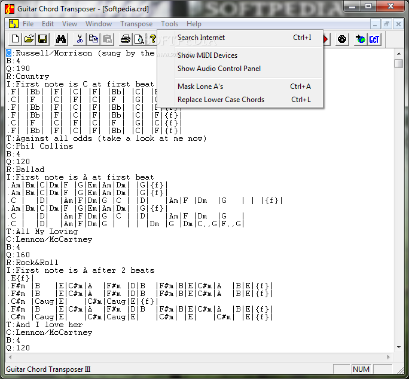Screen dimensions: 409x379
Task: Click the line 'T:All My Loving'
Action: 42,232
